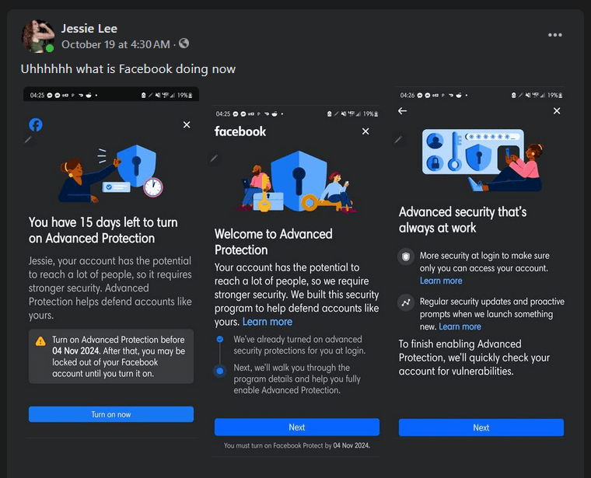Close the Welcome to Advanced Protection screen
591x478 pixels.
(365, 131)
